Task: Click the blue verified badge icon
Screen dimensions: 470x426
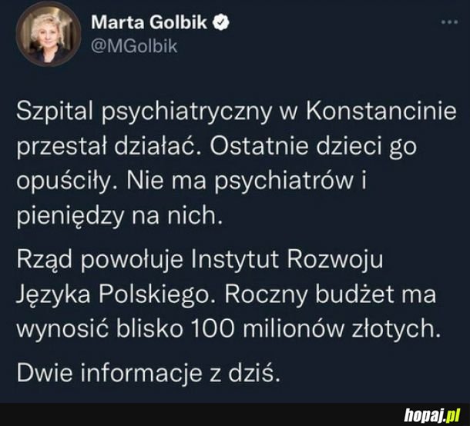Action: (x=221, y=22)
